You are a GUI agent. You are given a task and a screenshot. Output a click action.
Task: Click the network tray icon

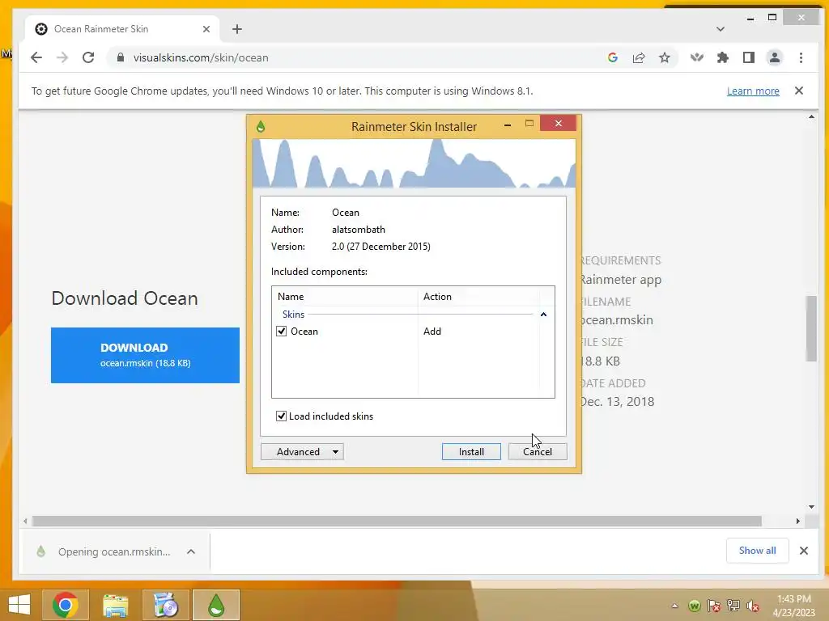pyautogui.click(x=733, y=606)
